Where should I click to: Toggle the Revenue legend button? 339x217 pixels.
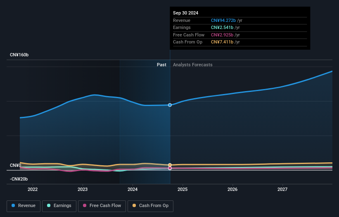click(24, 206)
